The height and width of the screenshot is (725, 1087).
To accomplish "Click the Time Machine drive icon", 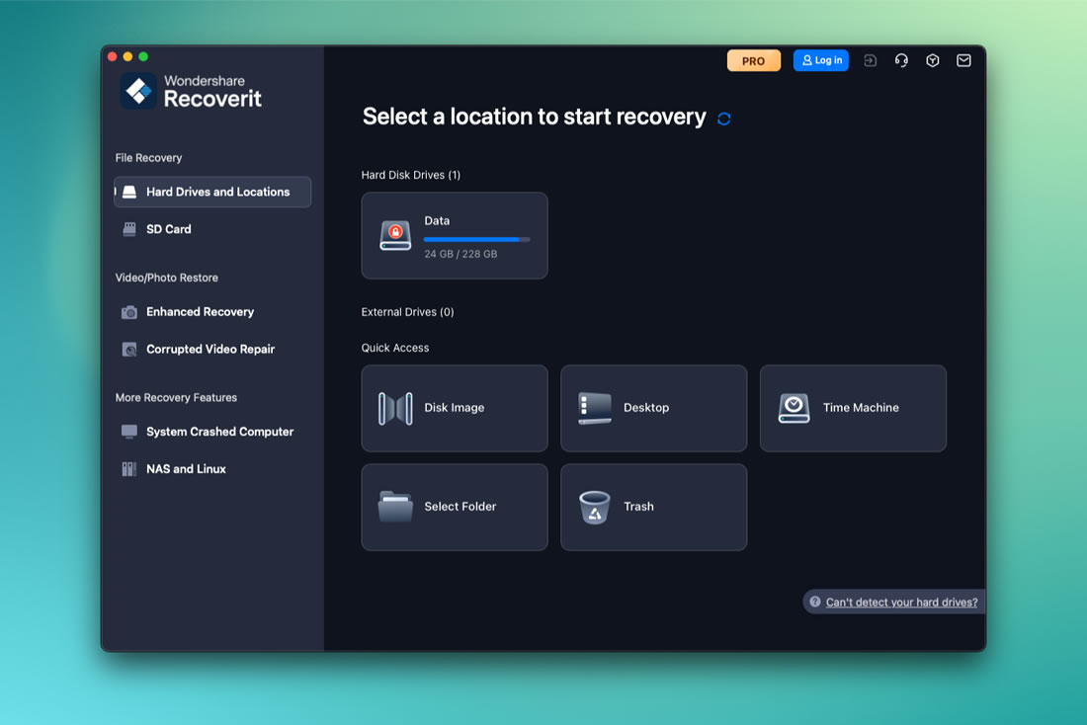I will [x=794, y=408].
